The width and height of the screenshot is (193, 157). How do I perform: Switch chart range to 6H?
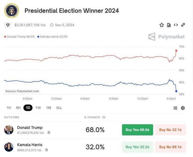point(18,108)
